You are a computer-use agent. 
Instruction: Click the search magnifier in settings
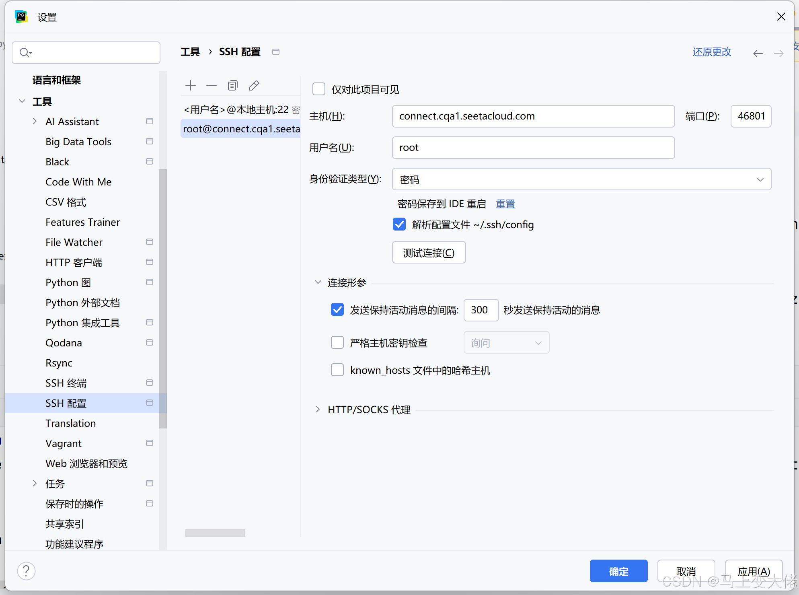point(25,52)
